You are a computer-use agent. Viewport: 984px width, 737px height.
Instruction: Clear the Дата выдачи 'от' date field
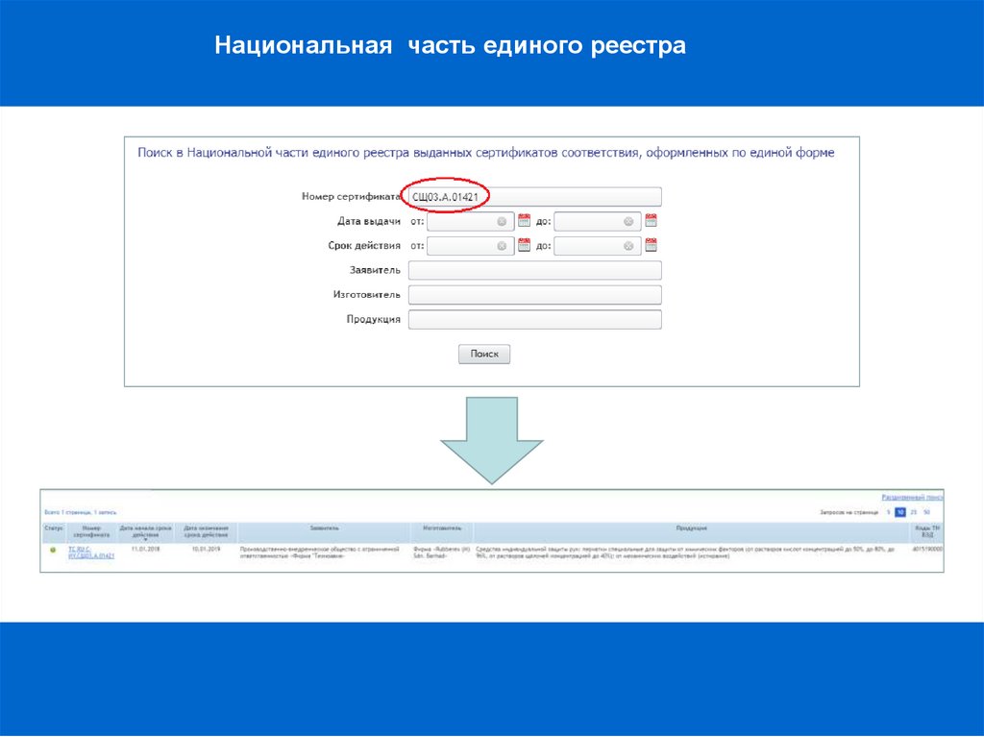(x=502, y=221)
